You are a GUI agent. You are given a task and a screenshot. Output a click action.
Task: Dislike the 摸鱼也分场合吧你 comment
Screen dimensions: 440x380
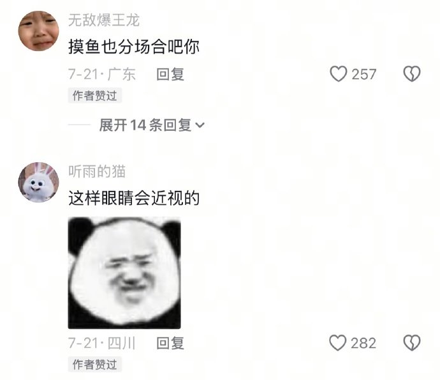click(412, 74)
